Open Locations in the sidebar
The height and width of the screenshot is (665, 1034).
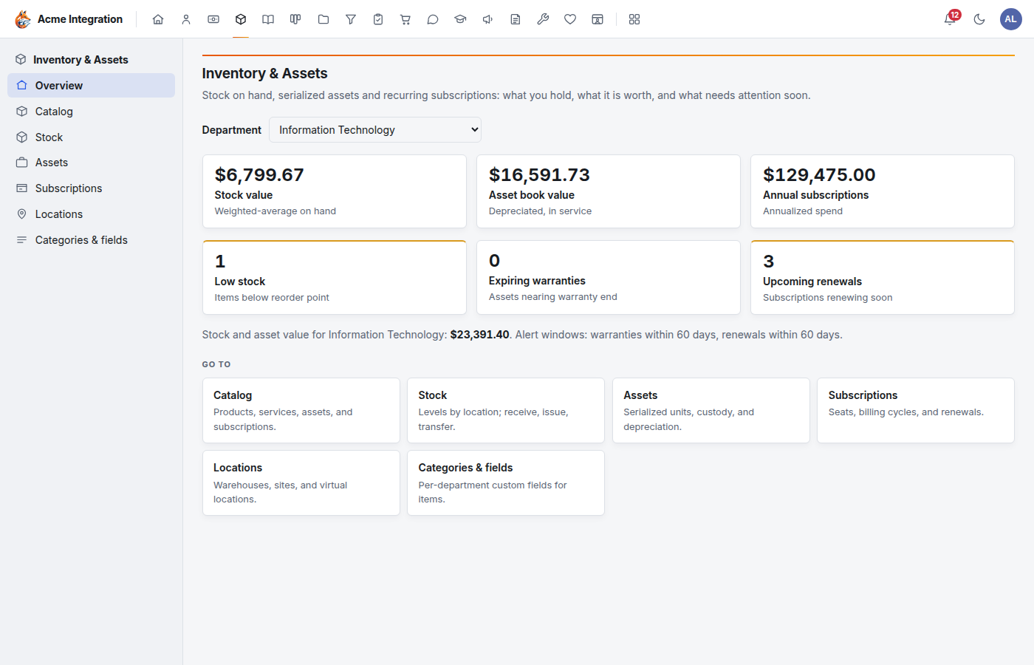pyautogui.click(x=91, y=214)
